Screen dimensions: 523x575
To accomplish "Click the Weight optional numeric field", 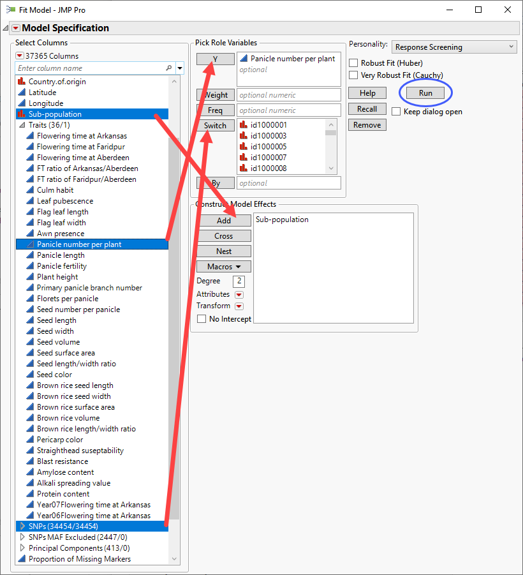I will pos(289,95).
